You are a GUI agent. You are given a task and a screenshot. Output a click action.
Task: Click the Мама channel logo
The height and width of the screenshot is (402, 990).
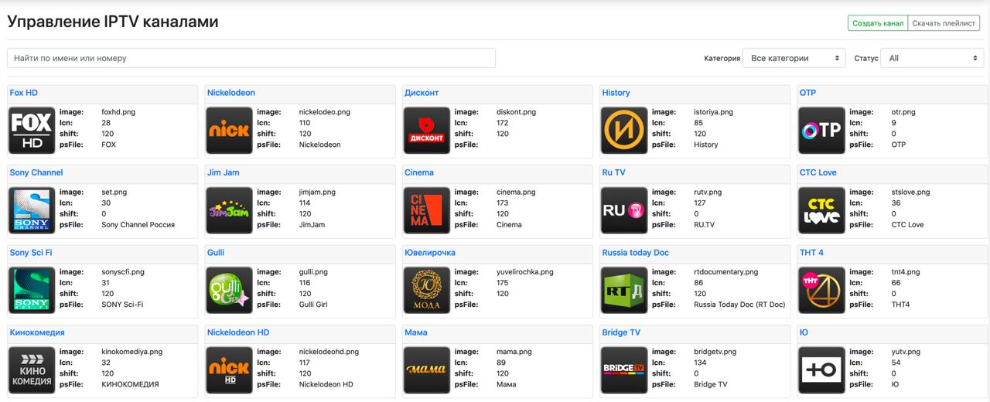427,371
